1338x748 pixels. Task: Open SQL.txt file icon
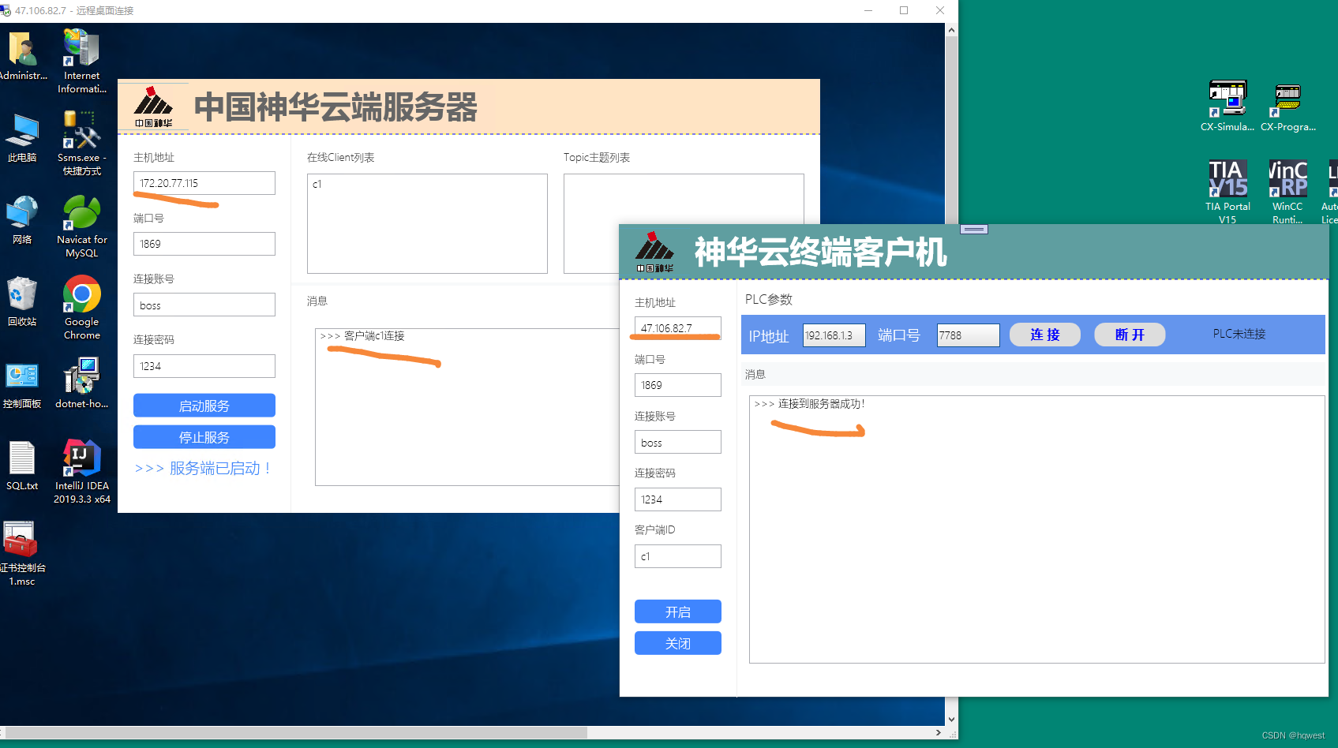click(x=22, y=466)
